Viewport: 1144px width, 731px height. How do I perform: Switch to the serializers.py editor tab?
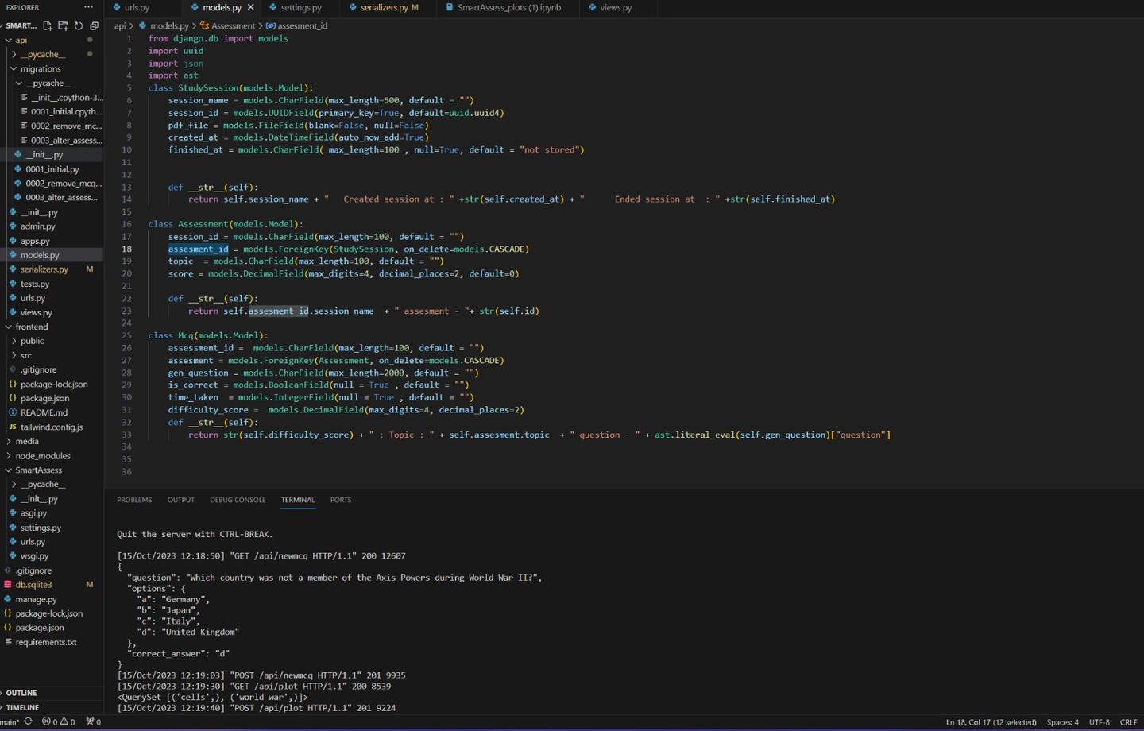click(384, 7)
